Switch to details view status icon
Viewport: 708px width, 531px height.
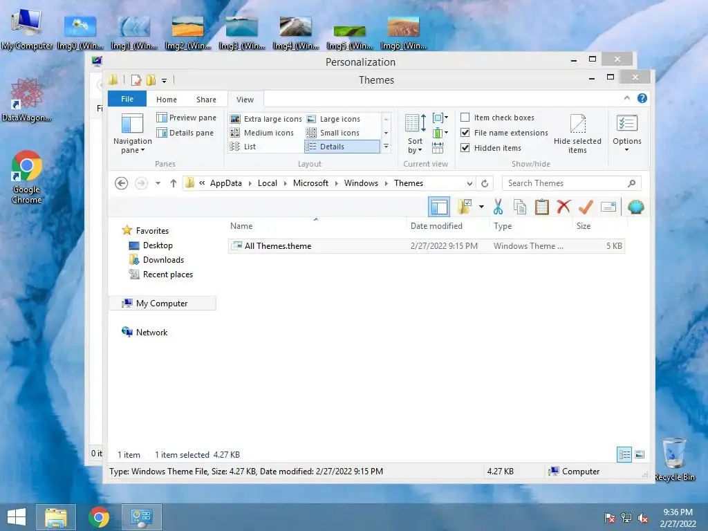pyautogui.click(x=624, y=454)
